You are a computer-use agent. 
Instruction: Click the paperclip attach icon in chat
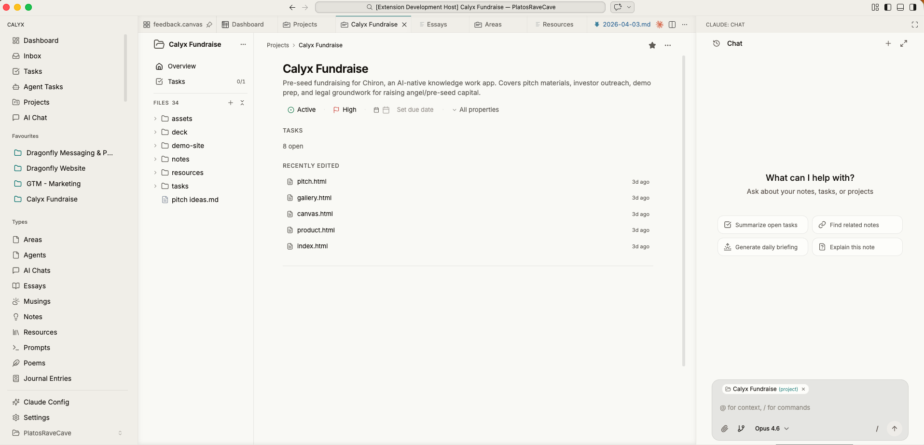point(724,429)
